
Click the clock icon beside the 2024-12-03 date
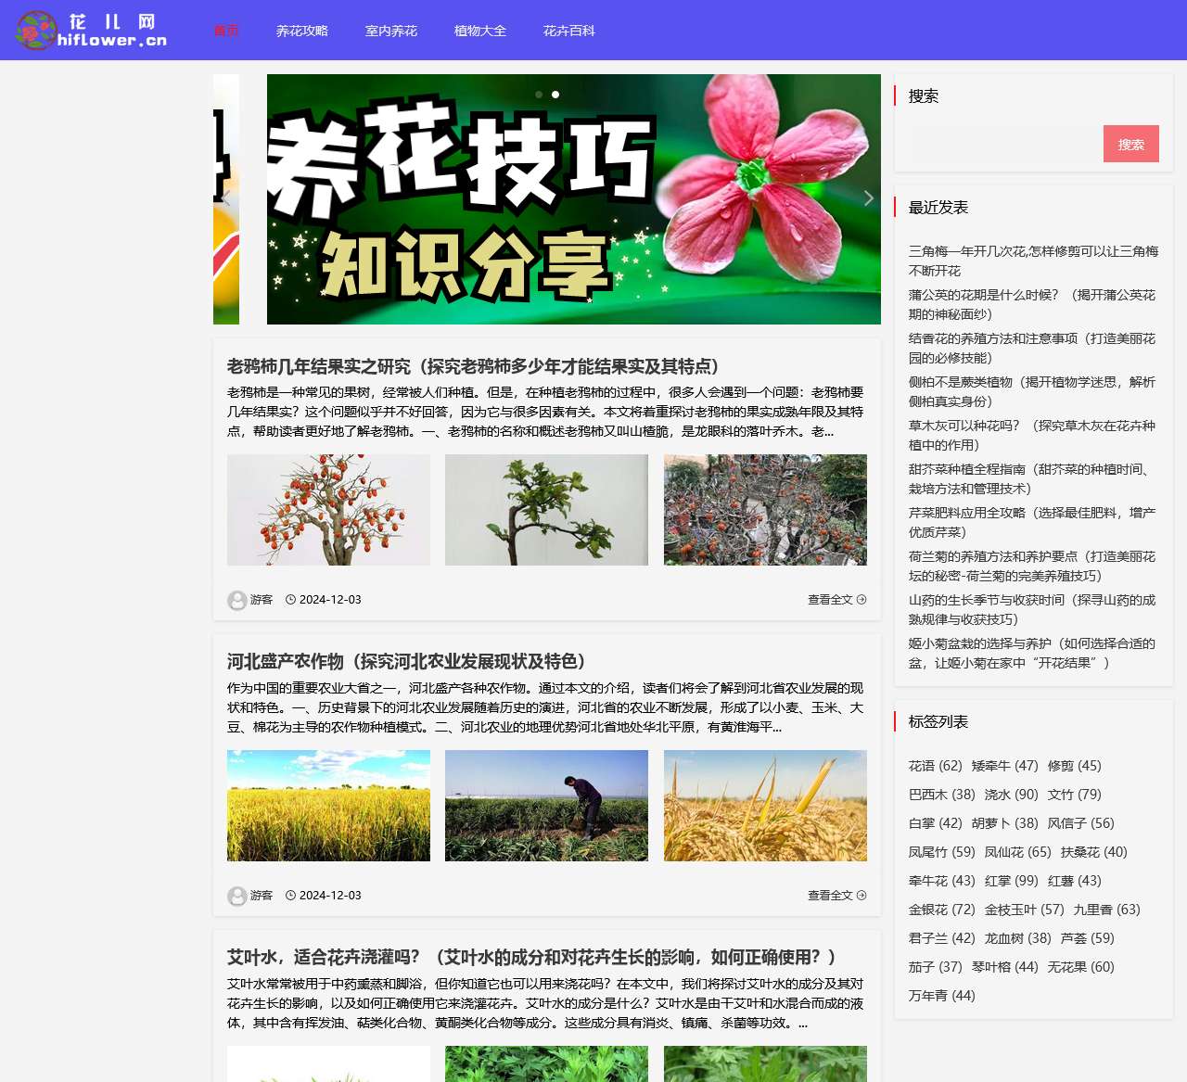289,600
